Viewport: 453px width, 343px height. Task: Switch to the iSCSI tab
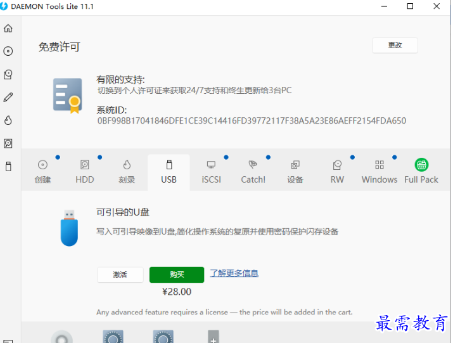211,172
